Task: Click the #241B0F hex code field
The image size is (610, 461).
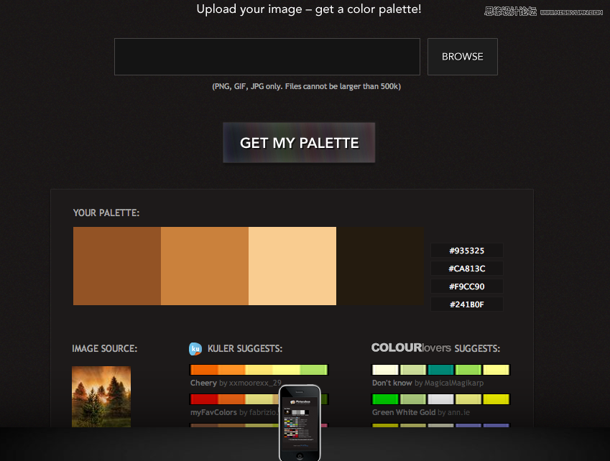Action: pos(467,304)
